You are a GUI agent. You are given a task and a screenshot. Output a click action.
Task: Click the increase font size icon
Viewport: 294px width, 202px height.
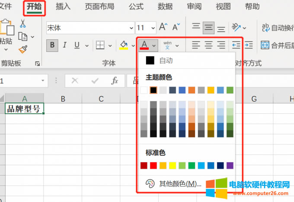click(x=163, y=28)
